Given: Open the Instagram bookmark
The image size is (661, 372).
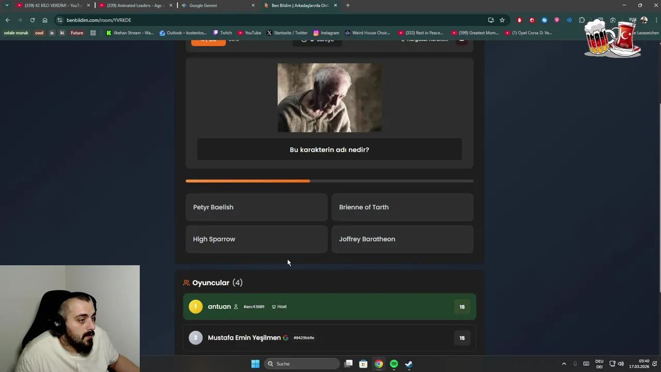Looking at the screenshot, I should [326, 33].
